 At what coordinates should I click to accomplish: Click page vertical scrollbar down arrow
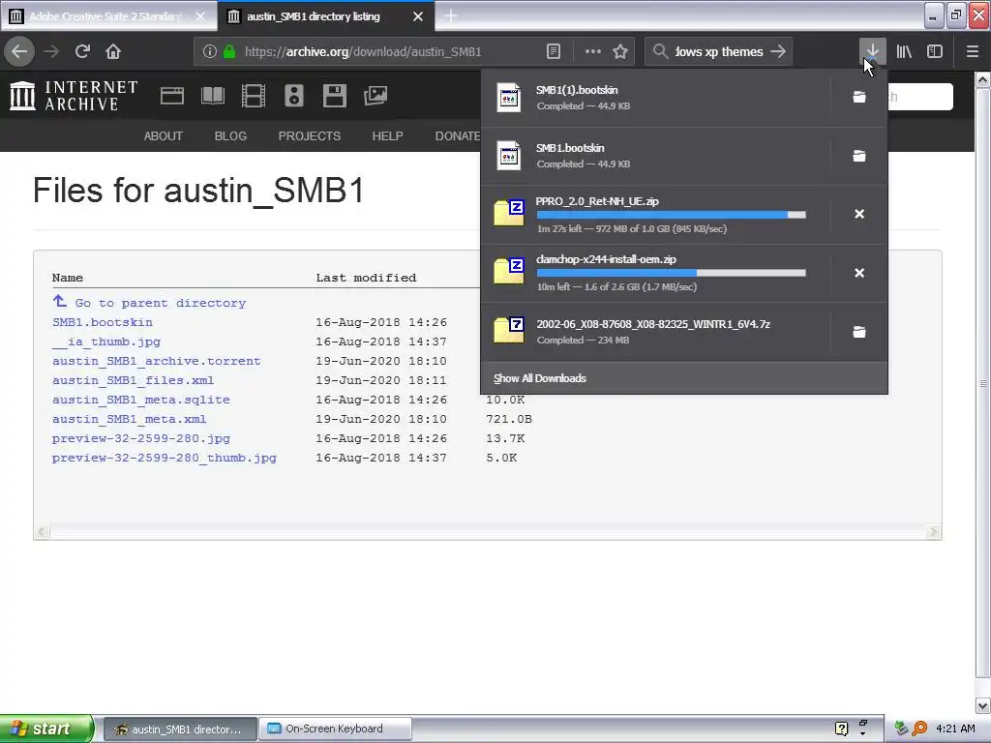(982, 705)
